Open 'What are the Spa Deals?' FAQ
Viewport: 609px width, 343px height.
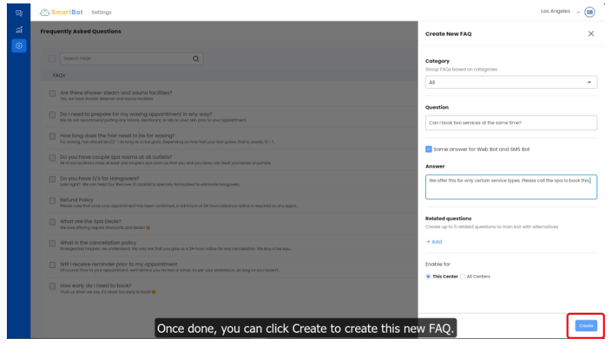[x=91, y=221]
